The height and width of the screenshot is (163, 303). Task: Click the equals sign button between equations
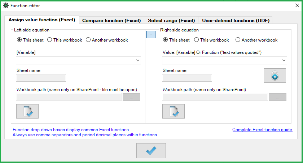(151, 35)
